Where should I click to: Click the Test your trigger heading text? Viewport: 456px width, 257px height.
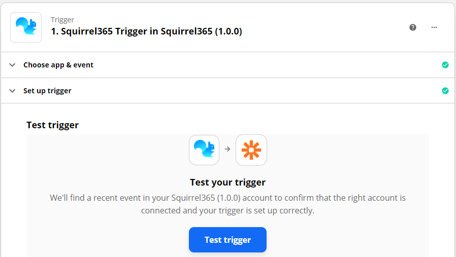tap(227, 182)
